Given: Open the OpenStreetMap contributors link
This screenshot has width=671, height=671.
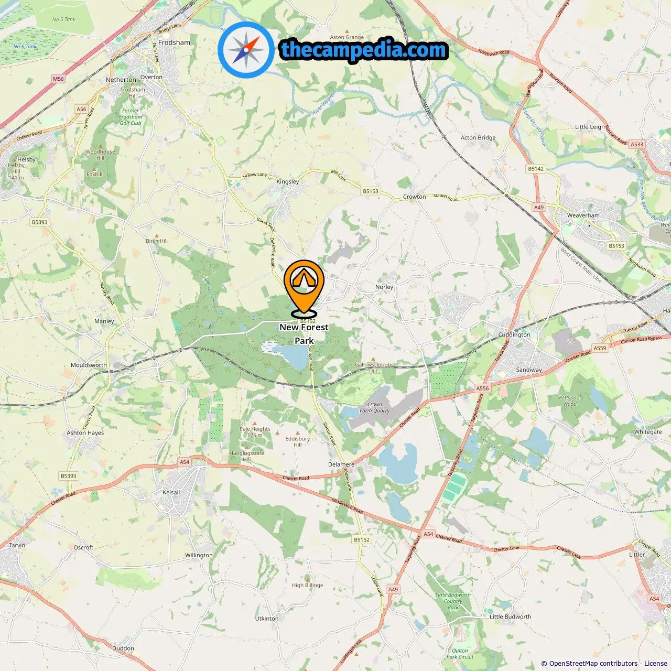Looking at the screenshot, I should (593, 664).
